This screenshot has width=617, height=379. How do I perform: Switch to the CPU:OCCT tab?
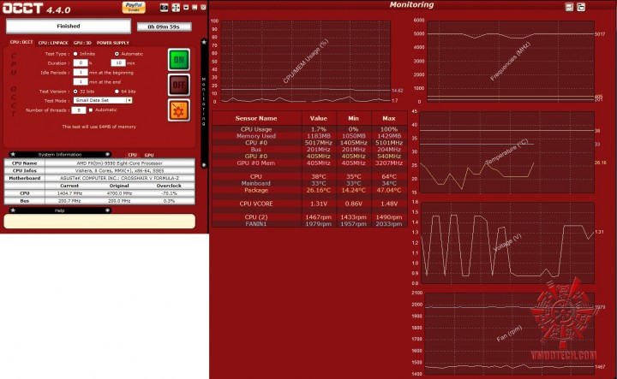21,42
